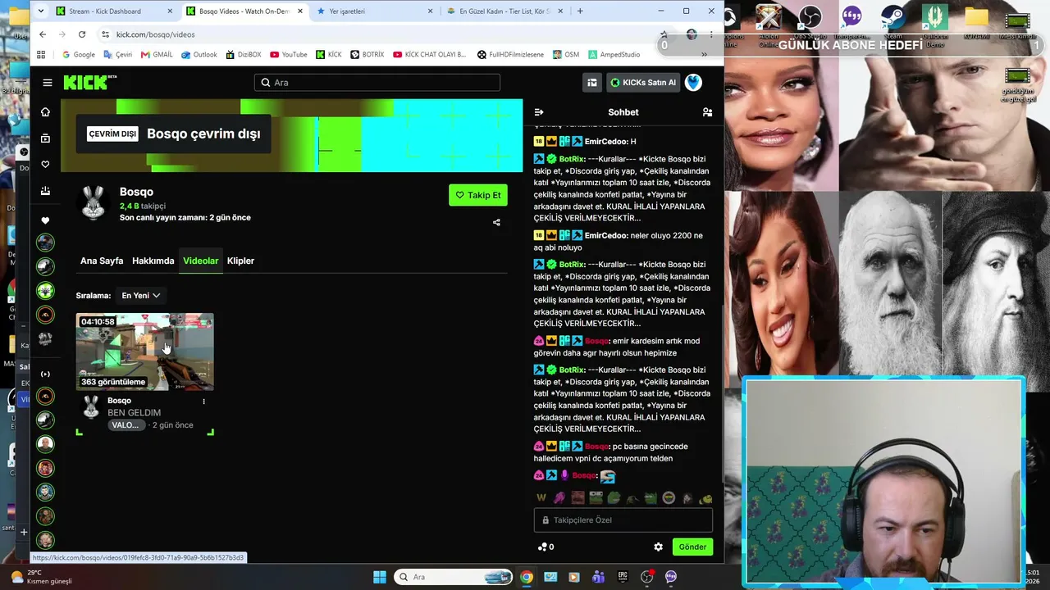Click the KICKs Satın Al button
The height and width of the screenshot is (590, 1050).
pos(643,82)
